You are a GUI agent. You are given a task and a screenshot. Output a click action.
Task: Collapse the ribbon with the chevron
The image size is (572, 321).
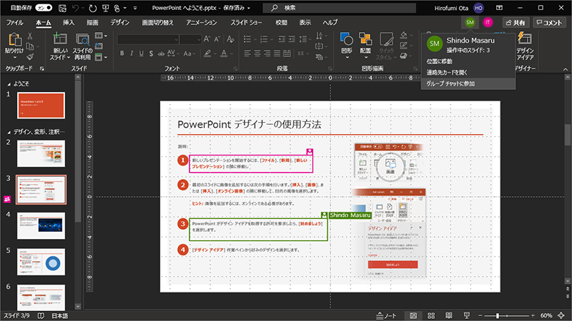coord(565,68)
